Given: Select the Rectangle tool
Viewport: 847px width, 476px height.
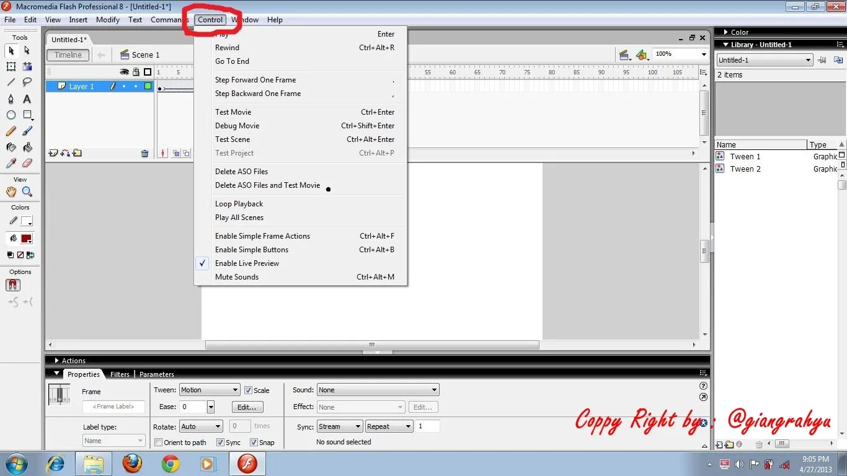Looking at the screenshot, I should click(x=27, y=115).
